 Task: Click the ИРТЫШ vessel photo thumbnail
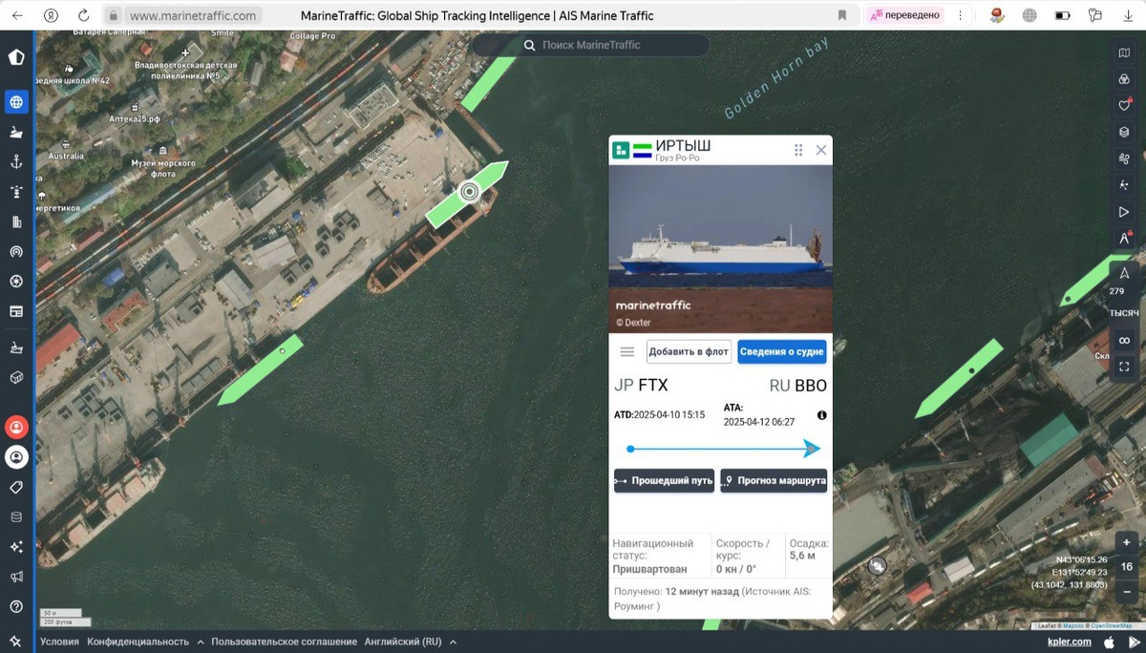pyautogui.click(x=720, y=248)
